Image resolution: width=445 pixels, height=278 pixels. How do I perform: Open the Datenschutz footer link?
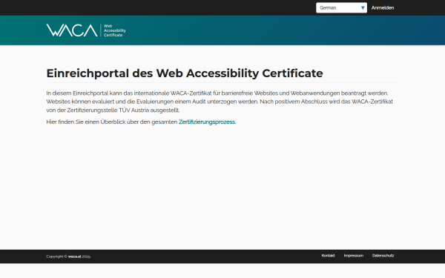383,256
